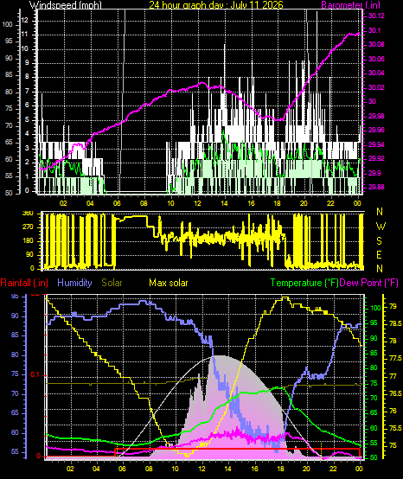Select the Humidity legend label
Viewport: 403px width, 479px height.
click(74, 283)
